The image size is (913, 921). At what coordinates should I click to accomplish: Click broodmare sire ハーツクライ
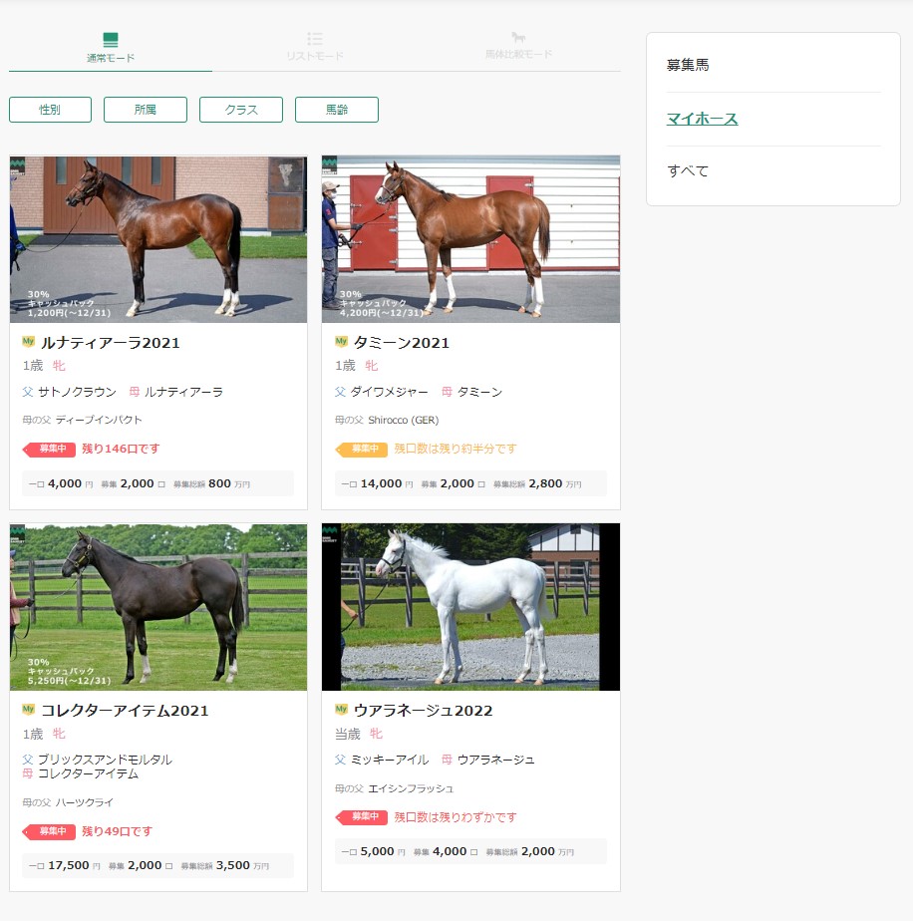(x=84, y=802)
